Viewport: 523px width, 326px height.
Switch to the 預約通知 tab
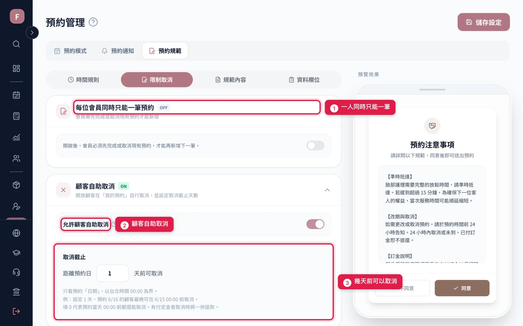[x=118, y=51]
